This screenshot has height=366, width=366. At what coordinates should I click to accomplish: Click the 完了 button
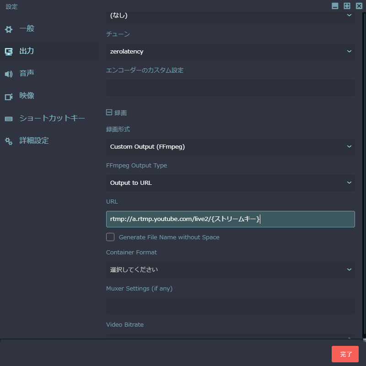345,354
